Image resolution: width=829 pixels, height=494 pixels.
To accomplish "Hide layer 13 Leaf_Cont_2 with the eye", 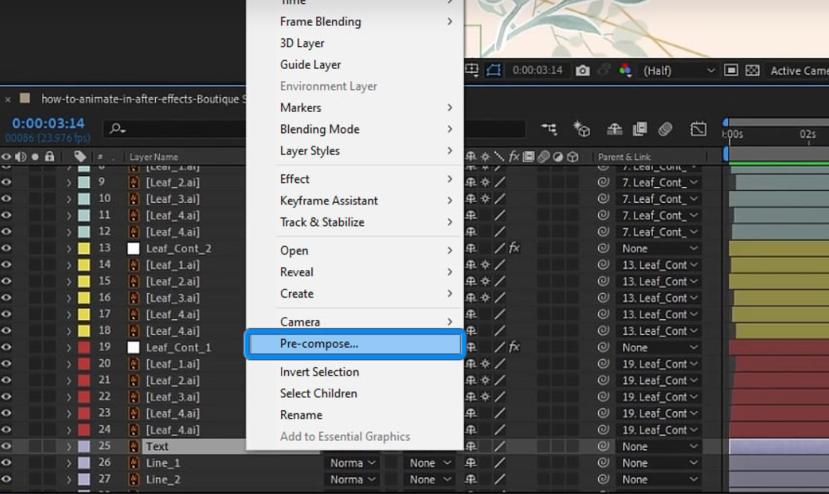I will click(6, 248).
